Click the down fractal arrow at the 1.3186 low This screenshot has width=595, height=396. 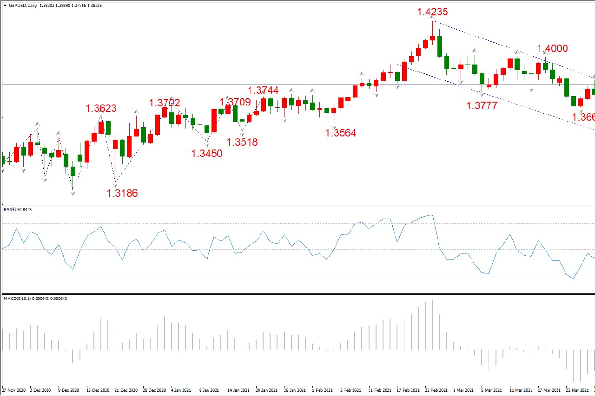point(115,185)
